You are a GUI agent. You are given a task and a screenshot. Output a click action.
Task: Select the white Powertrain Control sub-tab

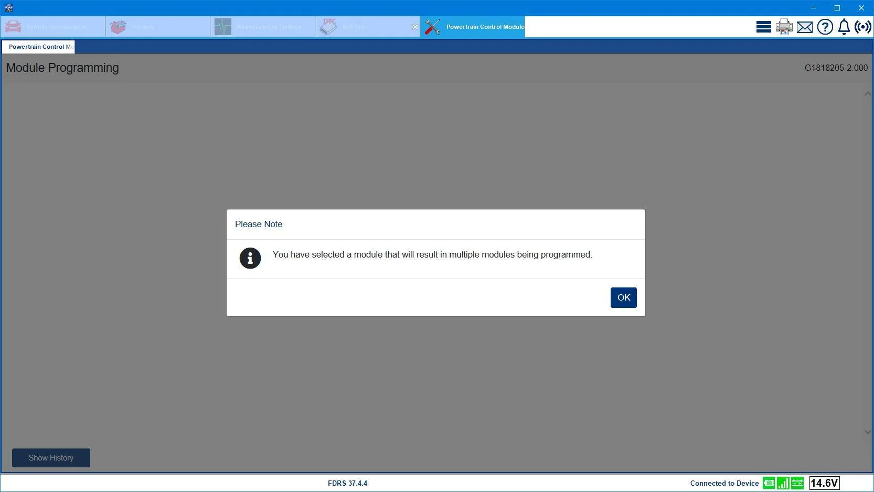tap(38, 47)
